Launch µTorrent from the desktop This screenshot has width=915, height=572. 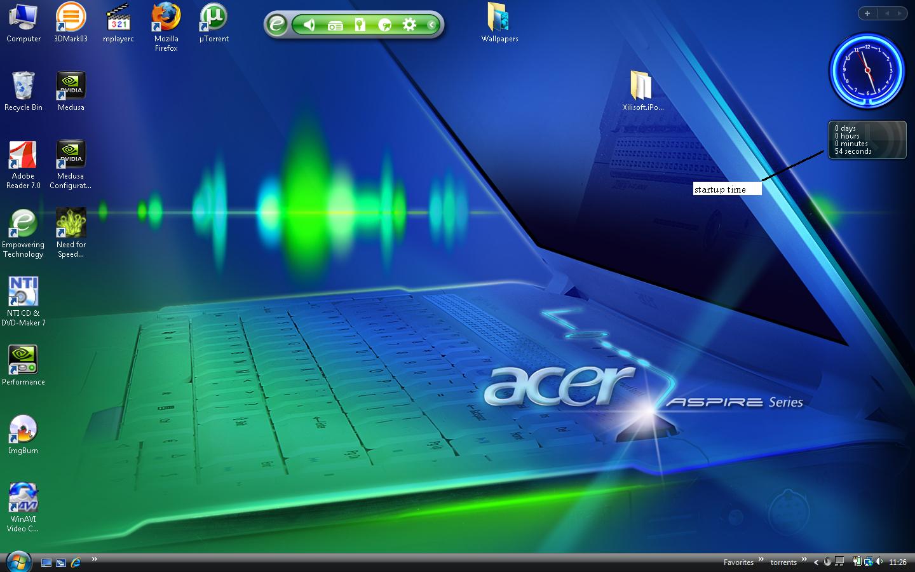coord(213,23)
